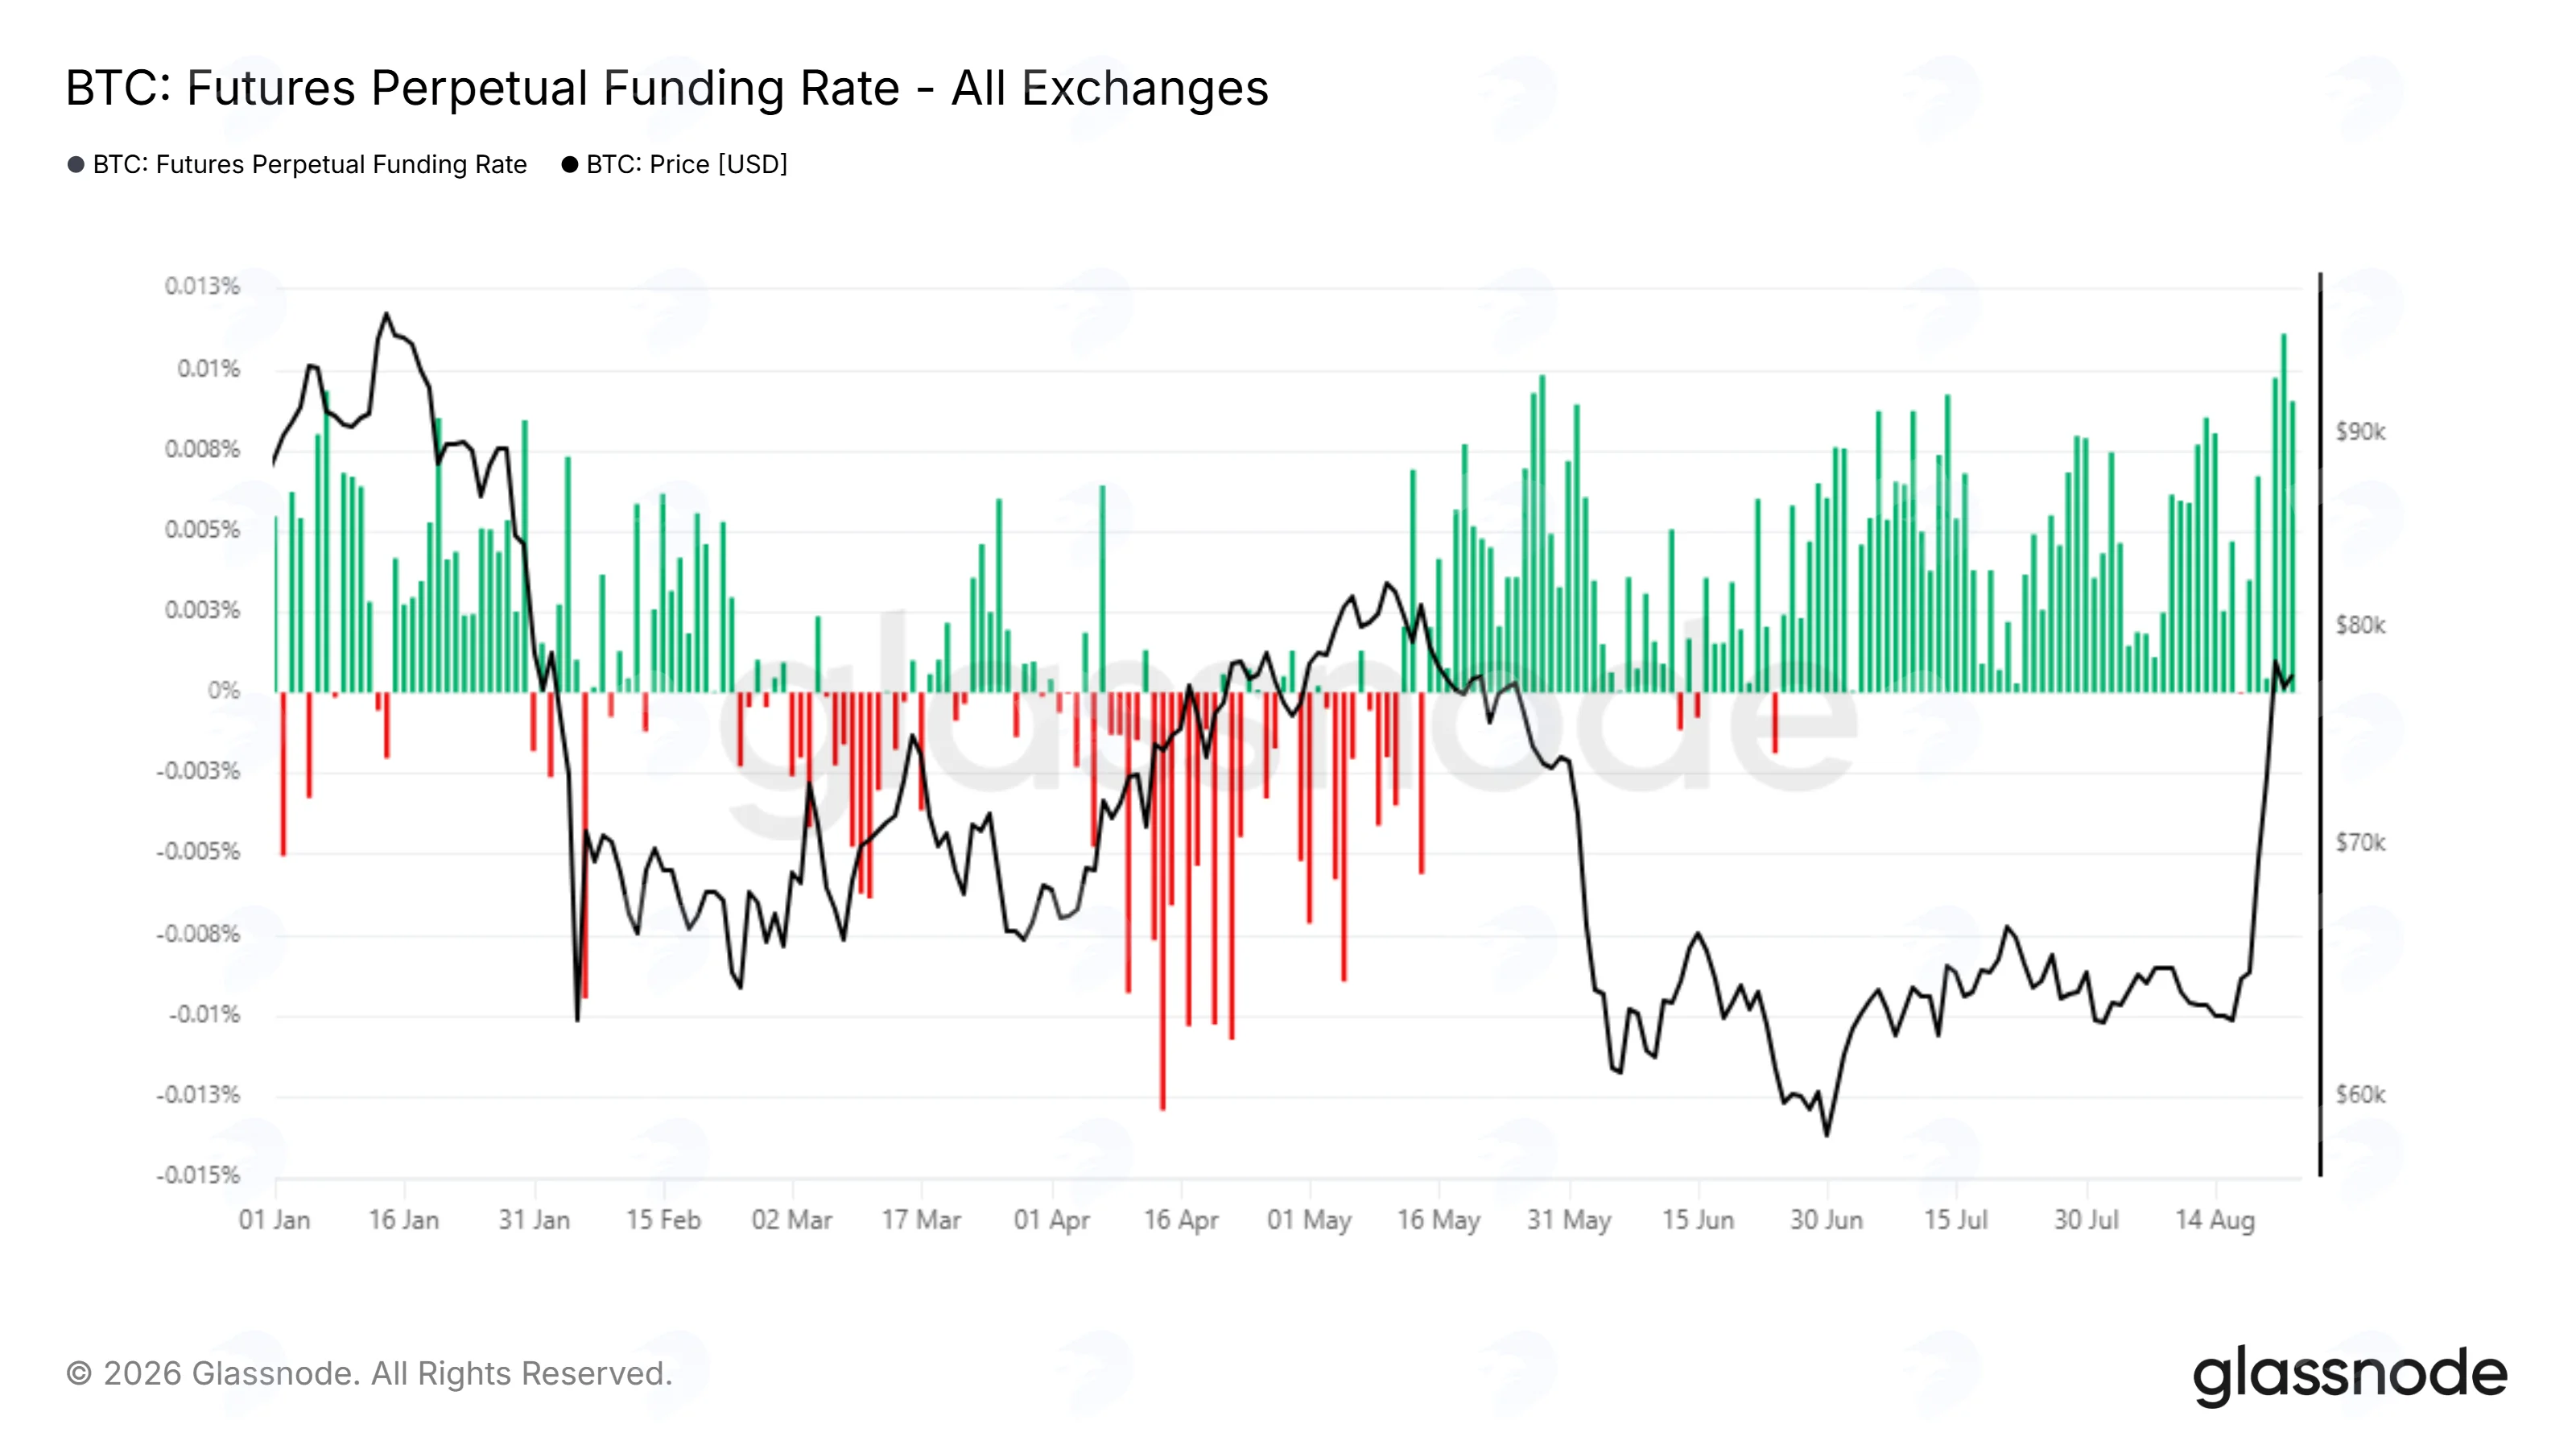Image resolution: width=2576 pixels, height=1449 pixels.
Task: Click the 0.013% y-axis label
Action: tap(203, 287)
